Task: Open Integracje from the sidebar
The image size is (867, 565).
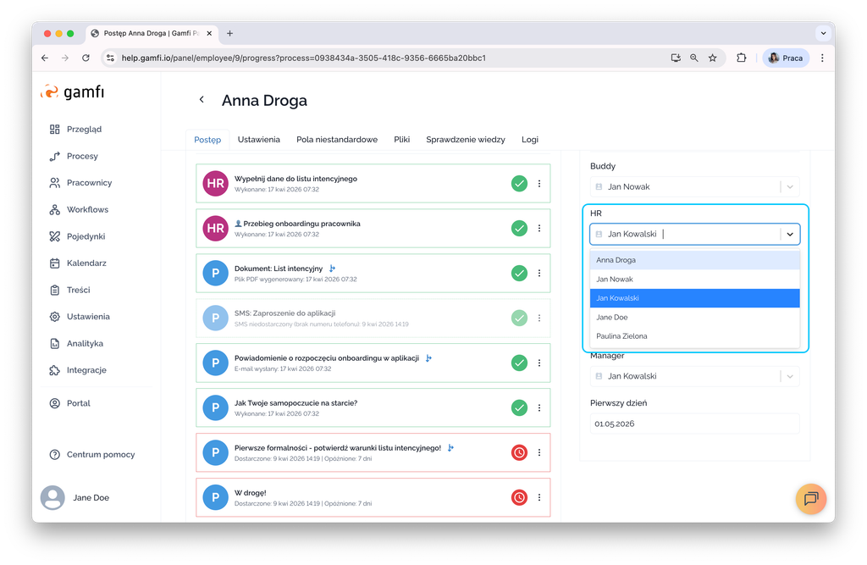Action: point(86,370)
